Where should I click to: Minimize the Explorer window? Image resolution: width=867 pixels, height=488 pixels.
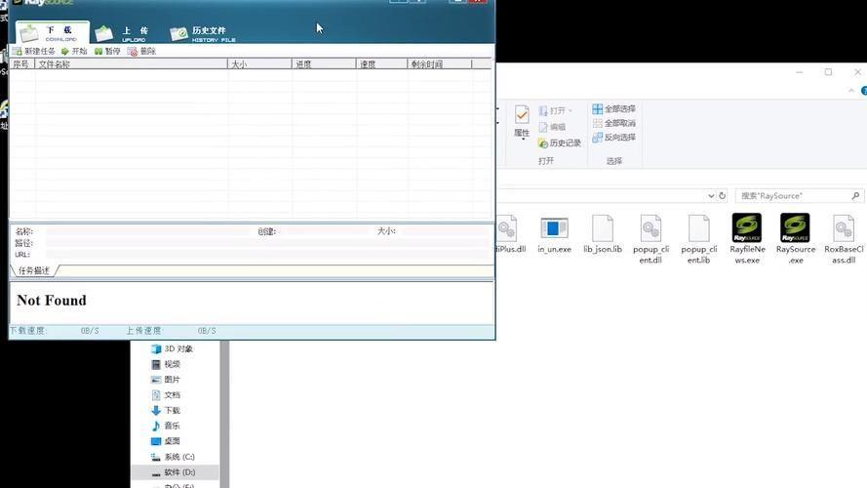click(x=800, y=72)
